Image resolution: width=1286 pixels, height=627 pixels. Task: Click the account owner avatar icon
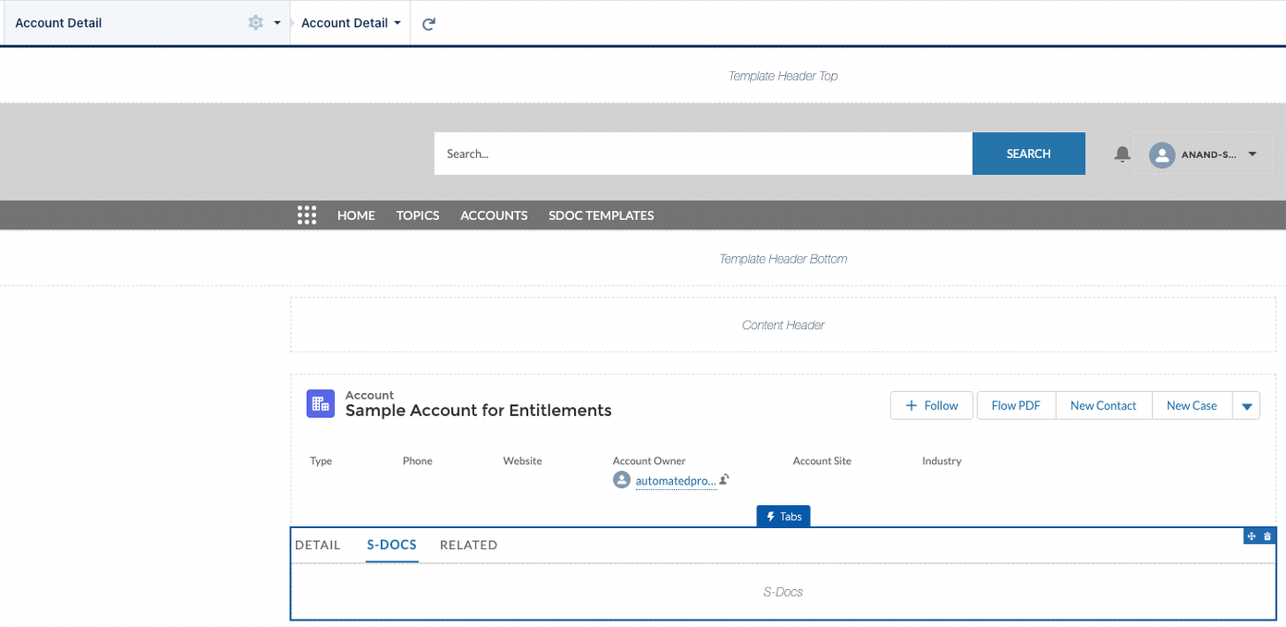622,480
